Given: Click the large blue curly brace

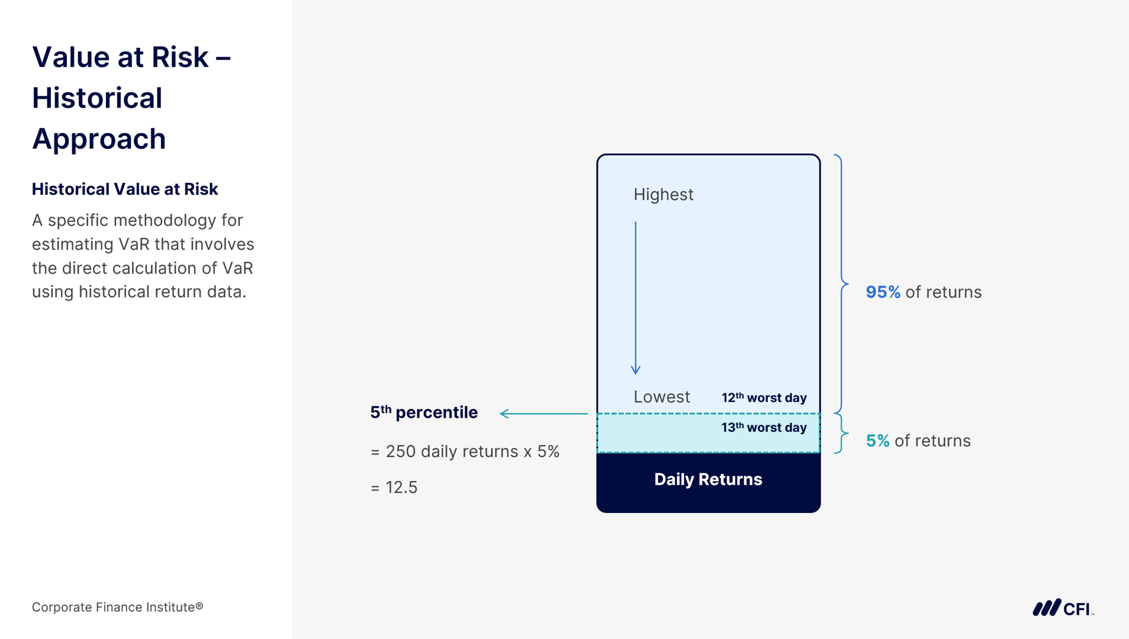Looking at the screenshot, I should tap(841, 284).
